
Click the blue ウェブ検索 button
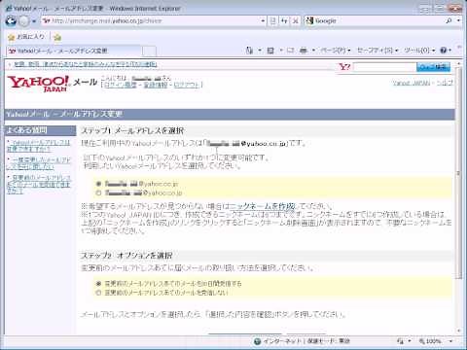tap(433, 67)
